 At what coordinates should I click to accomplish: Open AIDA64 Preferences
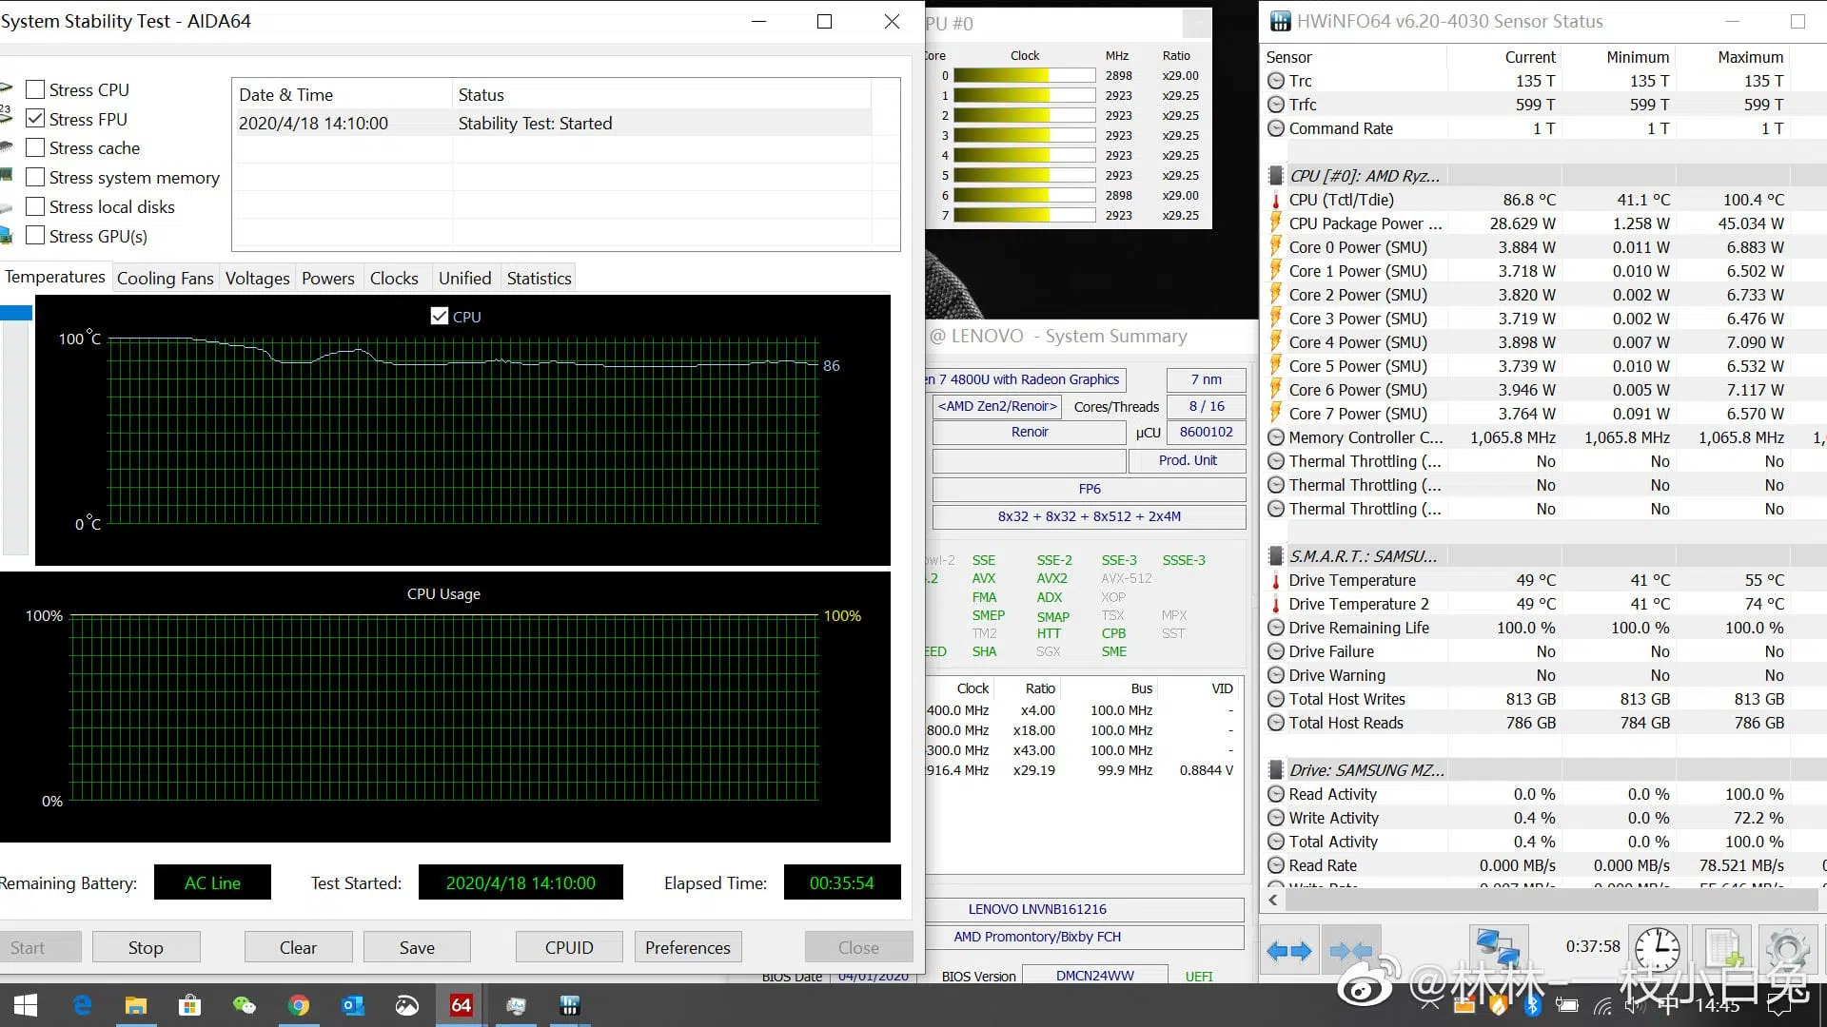coord(688,947)
